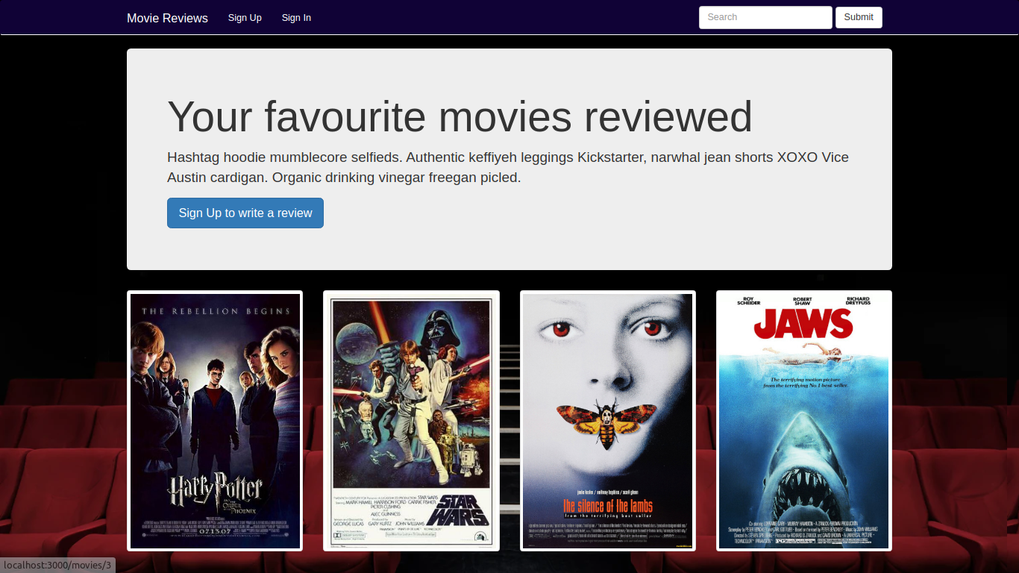Image resolution: width=1019 pixels, height=573 pixels.
Task: Open the Harry Potter movie poster
Action: pos(215,421)
